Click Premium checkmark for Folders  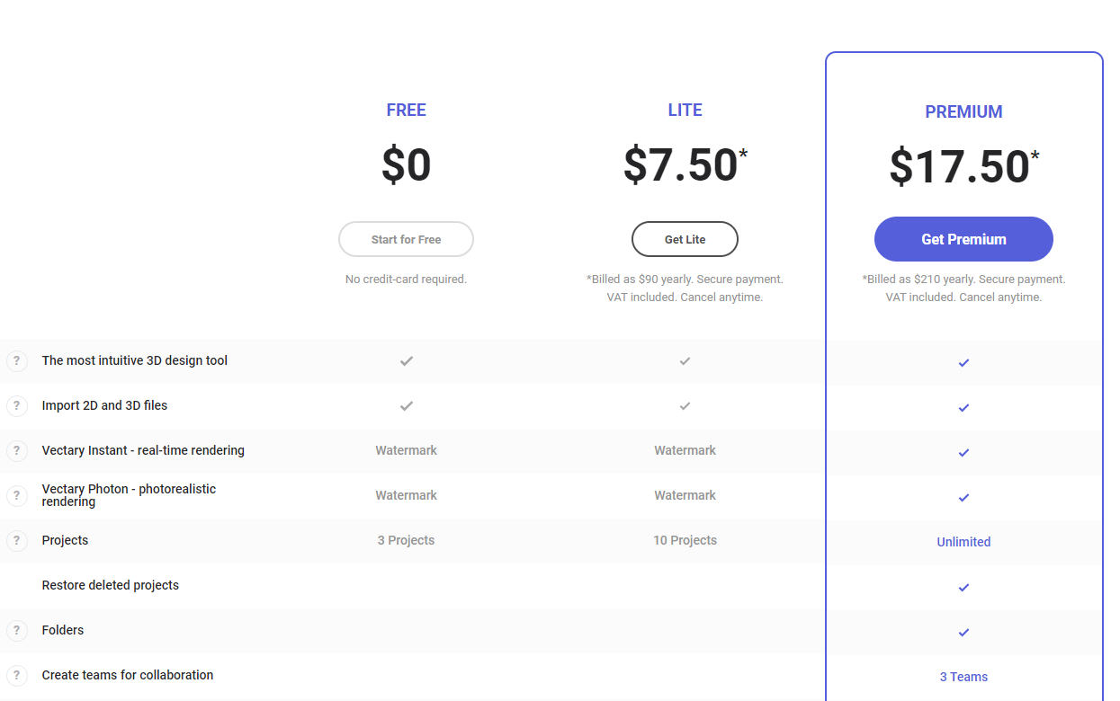(963, 632)
